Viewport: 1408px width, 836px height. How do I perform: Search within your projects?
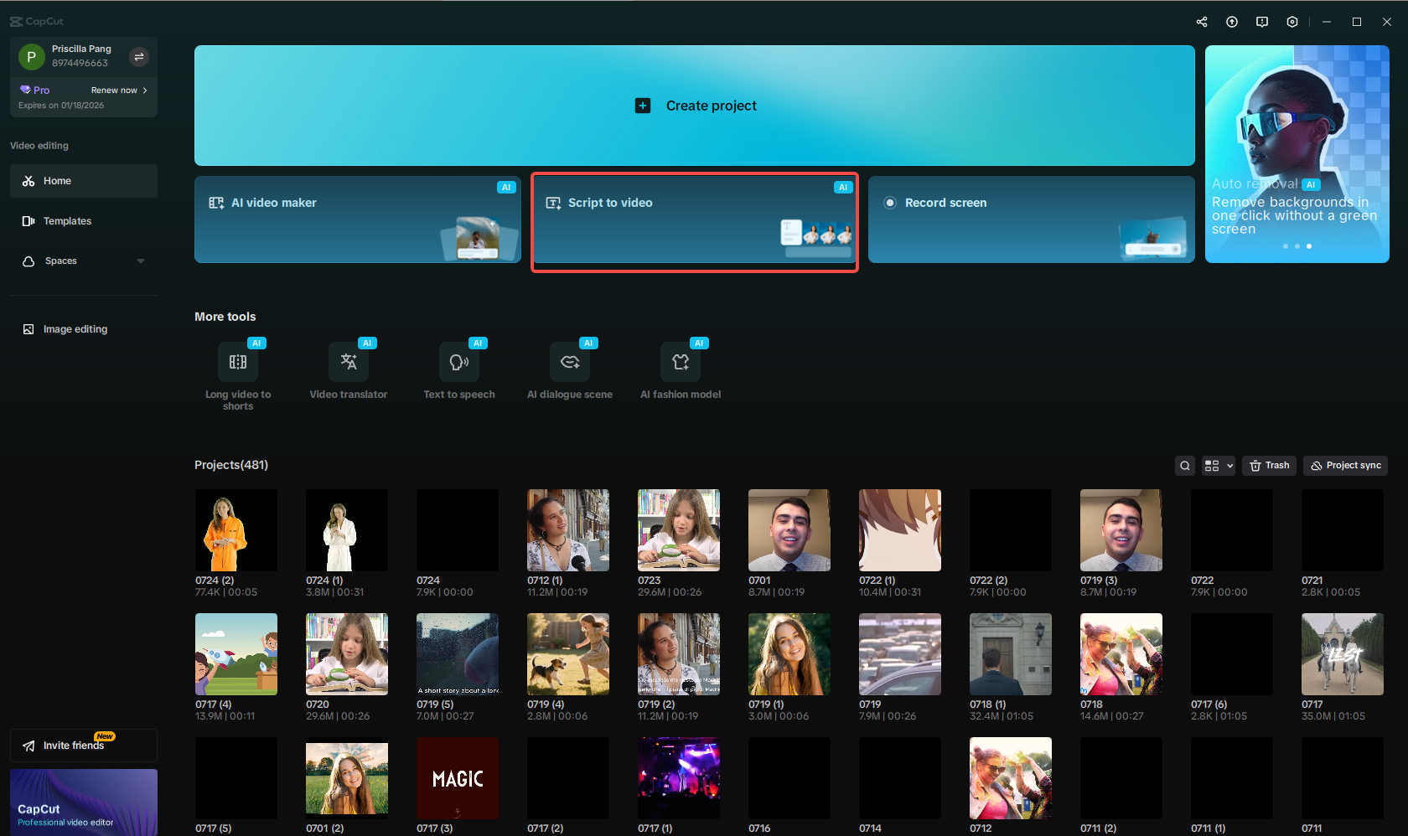pos(1184,466)
